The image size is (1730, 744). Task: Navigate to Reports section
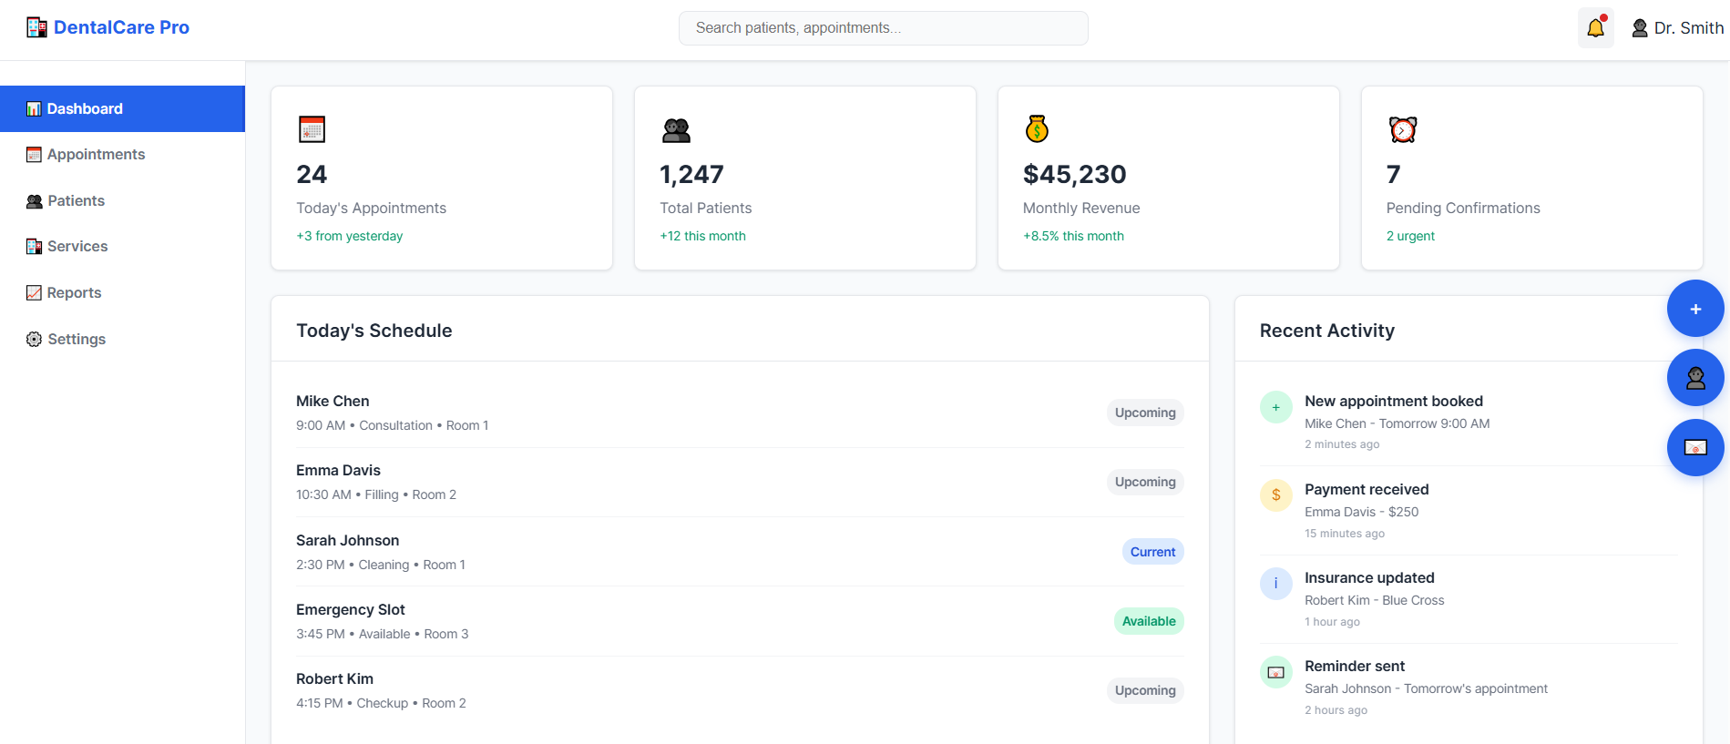tap(74, 293)
